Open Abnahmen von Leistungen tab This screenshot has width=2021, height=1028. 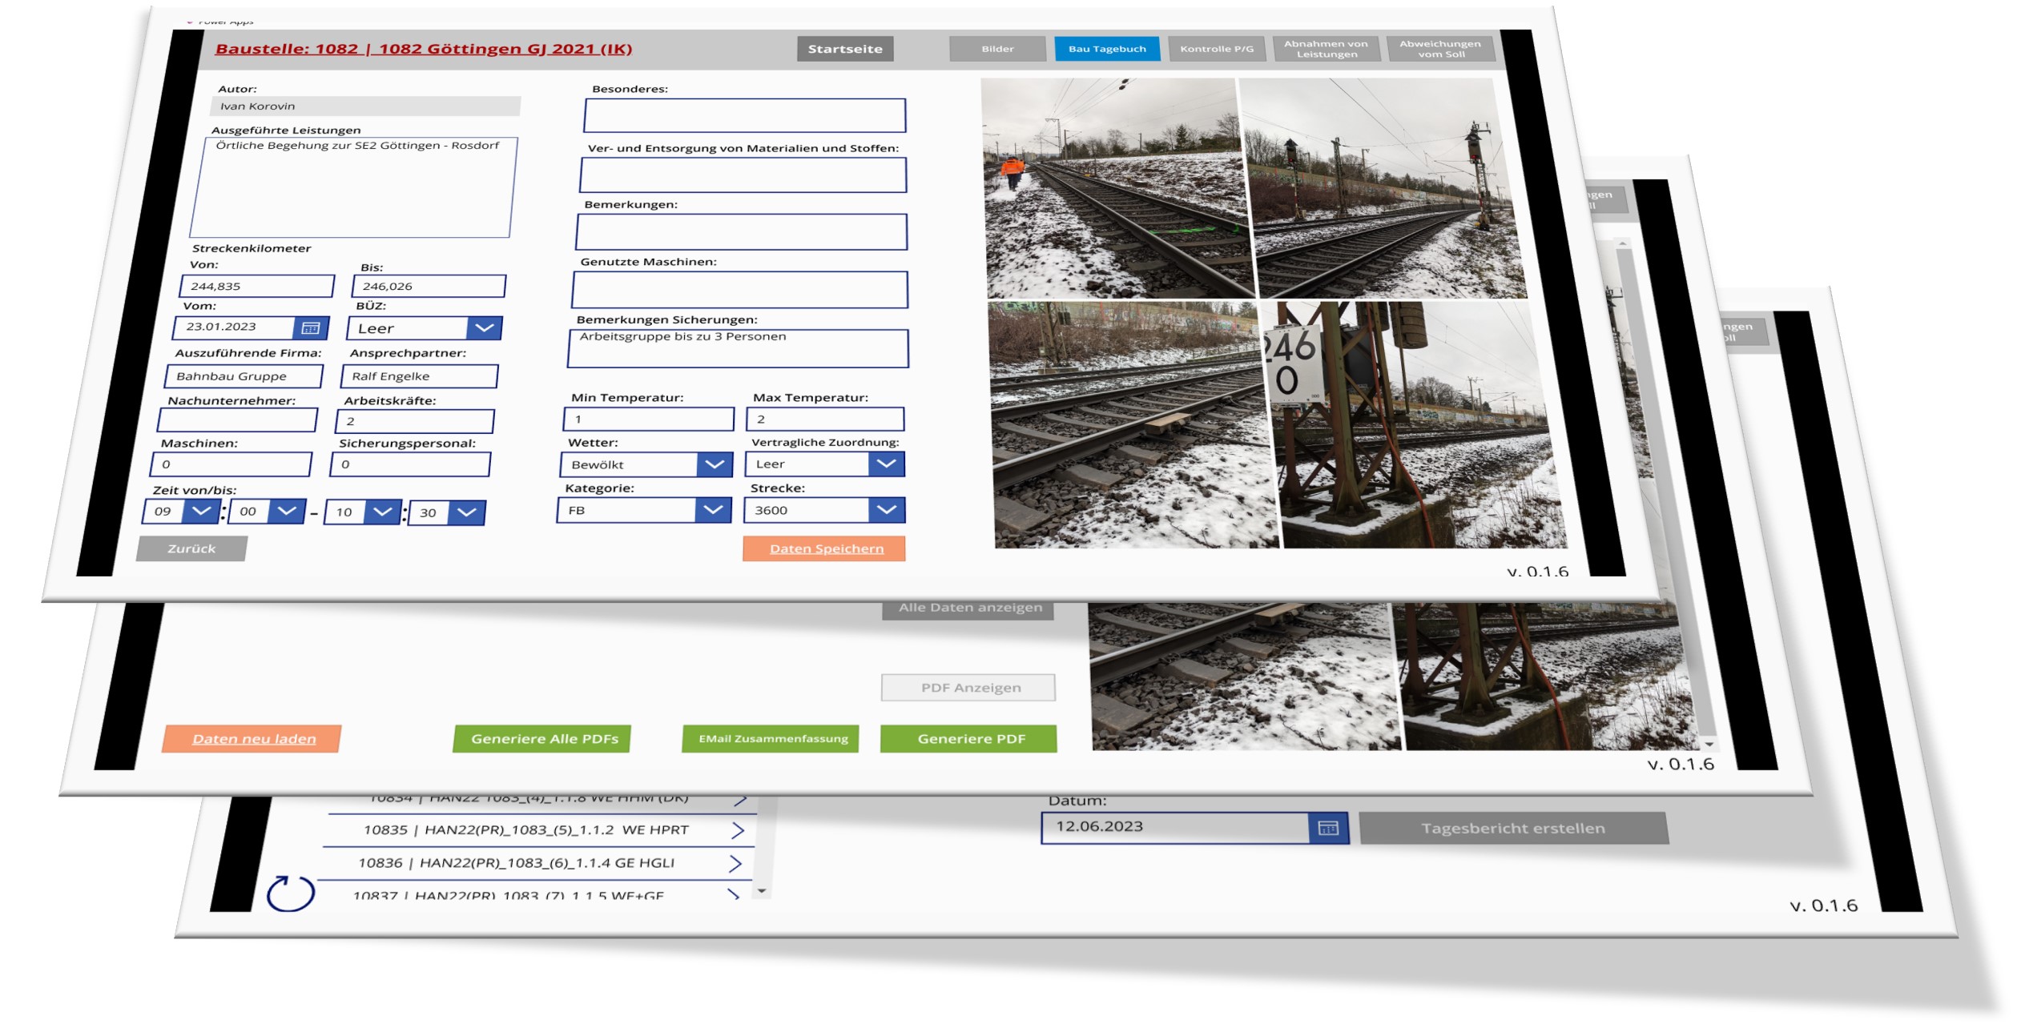pos(1326,49)
